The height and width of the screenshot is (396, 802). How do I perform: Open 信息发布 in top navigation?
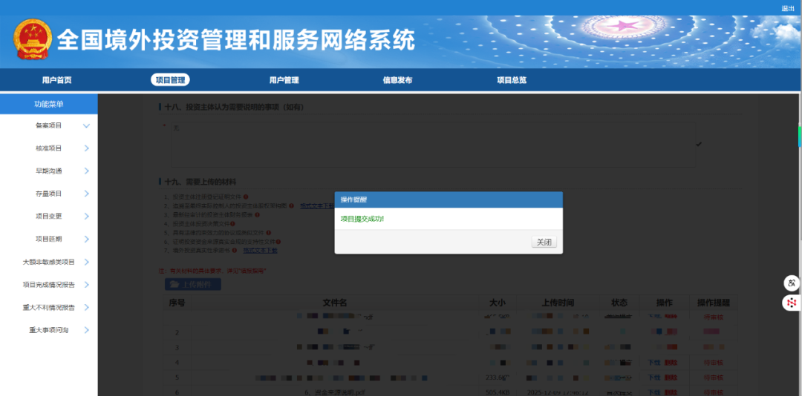pyautogui.click(x=397, y=80)
